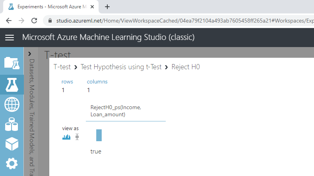Click Test Hypothesis using t-Test breadcrumb
The height and width of the screenshot is (176, 314).
point(121,67)
